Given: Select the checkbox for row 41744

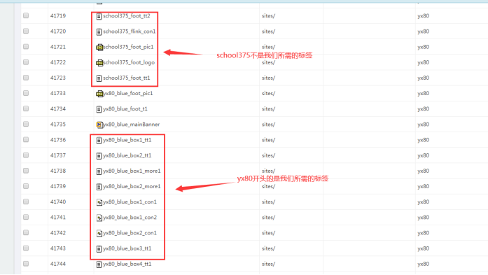Looking at the screenshot, I should tap(26, 264).
